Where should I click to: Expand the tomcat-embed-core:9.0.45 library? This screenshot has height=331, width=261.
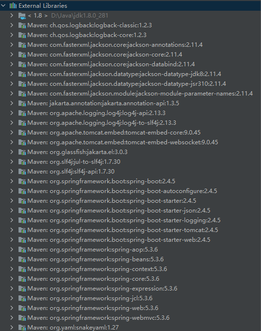point(12,133)
